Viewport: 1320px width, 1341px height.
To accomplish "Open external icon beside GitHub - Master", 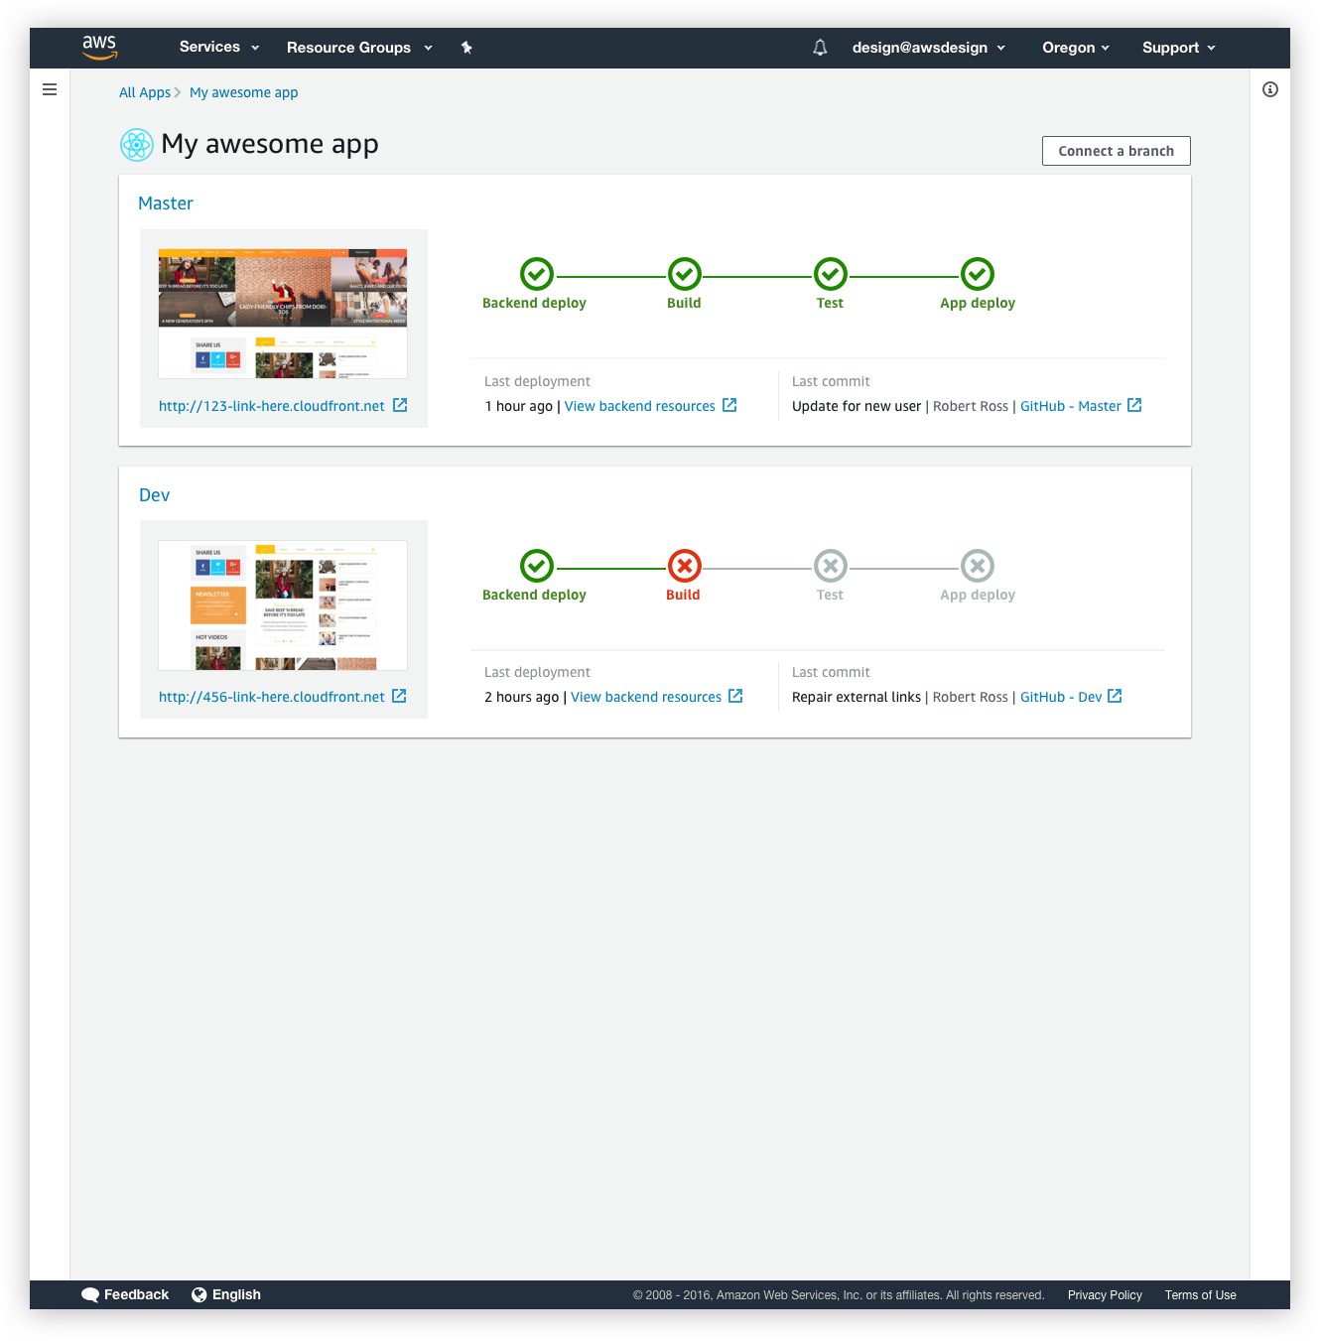I will click(x=1134, y=405).
